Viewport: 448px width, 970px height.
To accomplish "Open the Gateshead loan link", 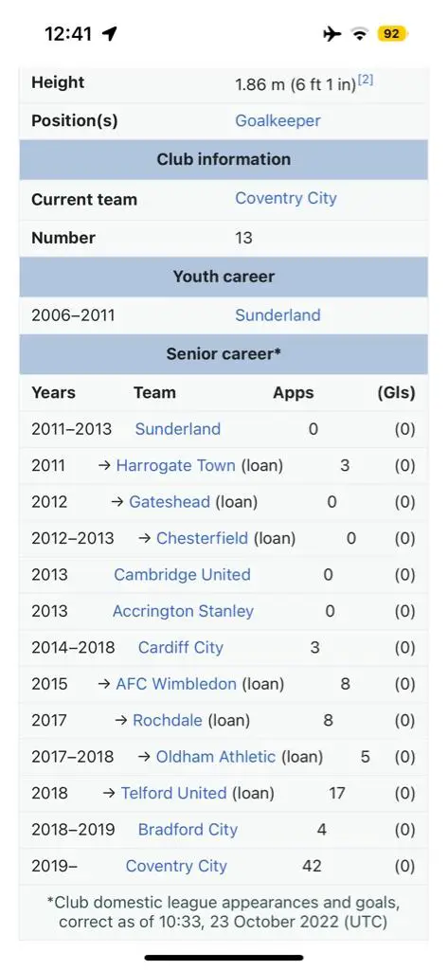I will [170, 502].
